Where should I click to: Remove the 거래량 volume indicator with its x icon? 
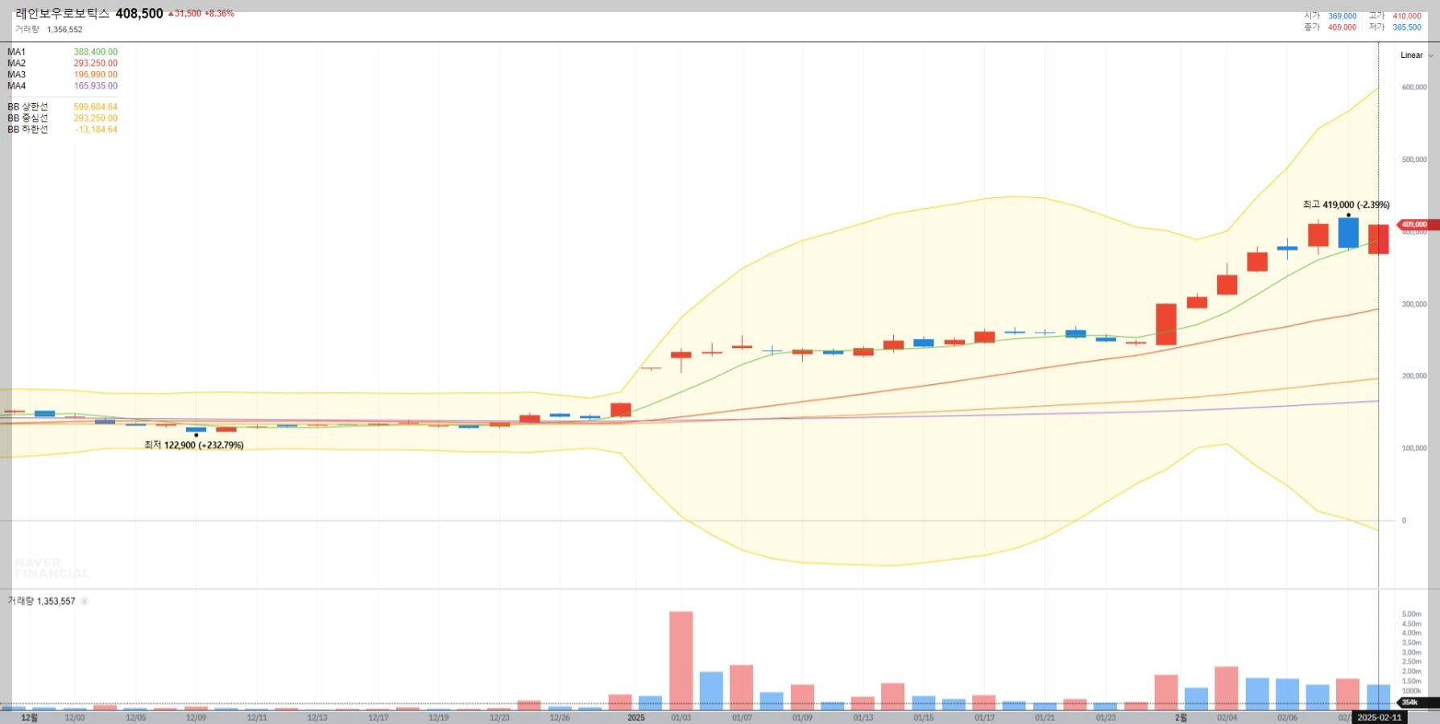click(85, 602)
